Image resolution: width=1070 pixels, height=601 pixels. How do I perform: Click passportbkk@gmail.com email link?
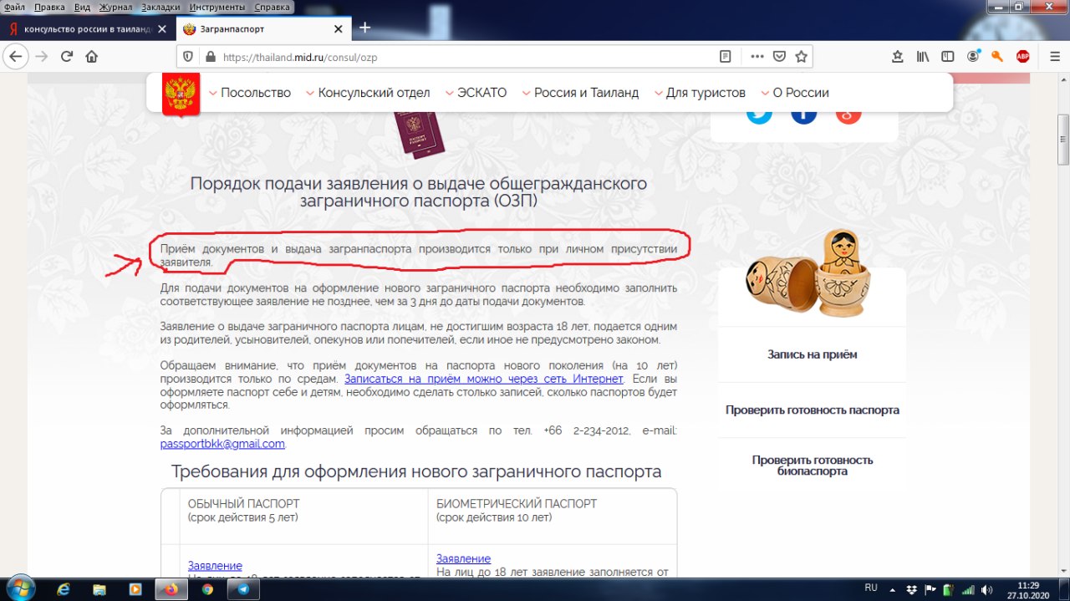click(222, 444)
